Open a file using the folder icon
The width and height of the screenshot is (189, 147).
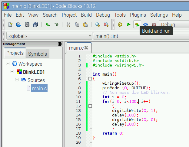pos(19,24)
